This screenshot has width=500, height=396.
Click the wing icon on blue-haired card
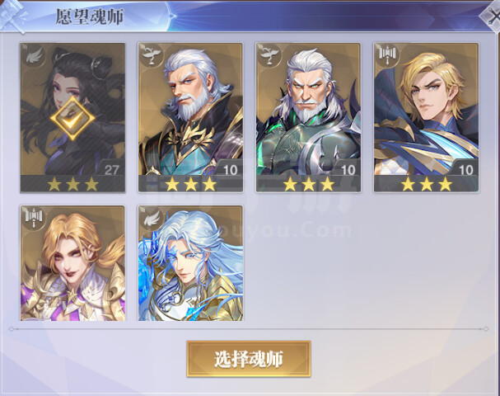(x=152, y=218)
